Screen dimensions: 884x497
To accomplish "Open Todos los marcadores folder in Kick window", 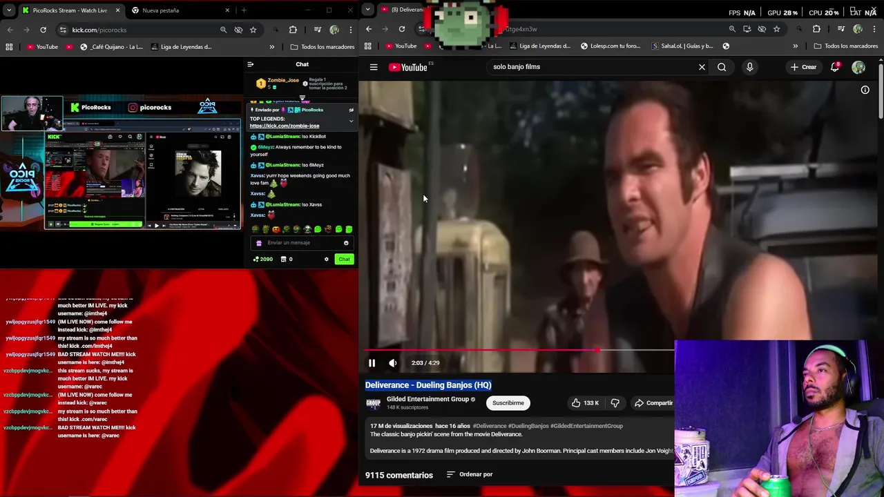I will 323,47.
